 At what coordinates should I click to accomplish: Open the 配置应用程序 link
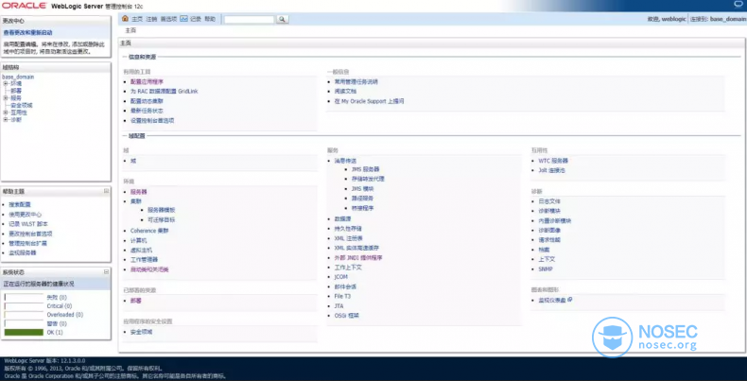(x=147, y=81)
